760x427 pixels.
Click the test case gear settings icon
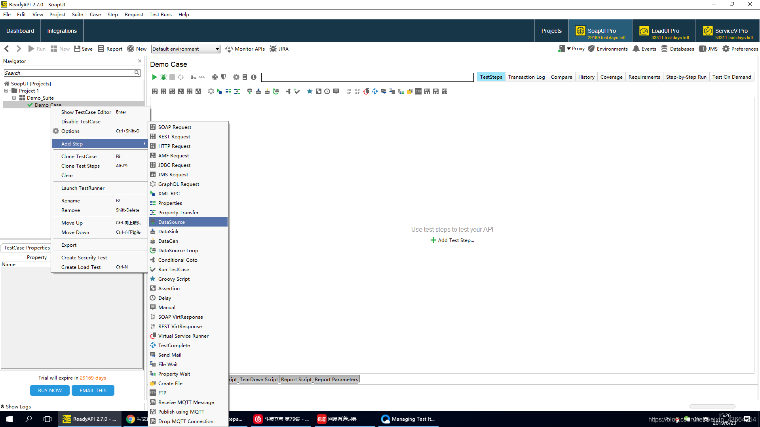click(236, 77)
